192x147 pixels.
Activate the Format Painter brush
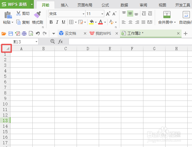tap(37, 14)
